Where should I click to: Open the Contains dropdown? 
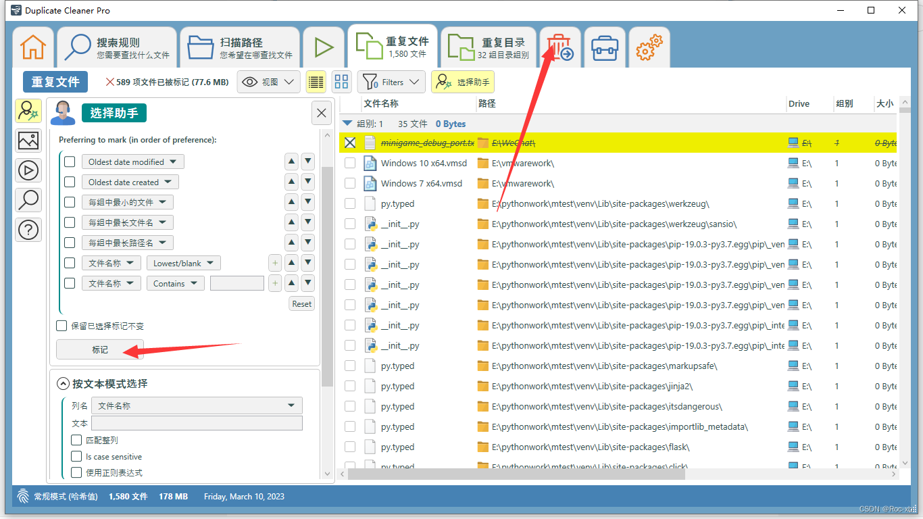[x=175, y=283]
